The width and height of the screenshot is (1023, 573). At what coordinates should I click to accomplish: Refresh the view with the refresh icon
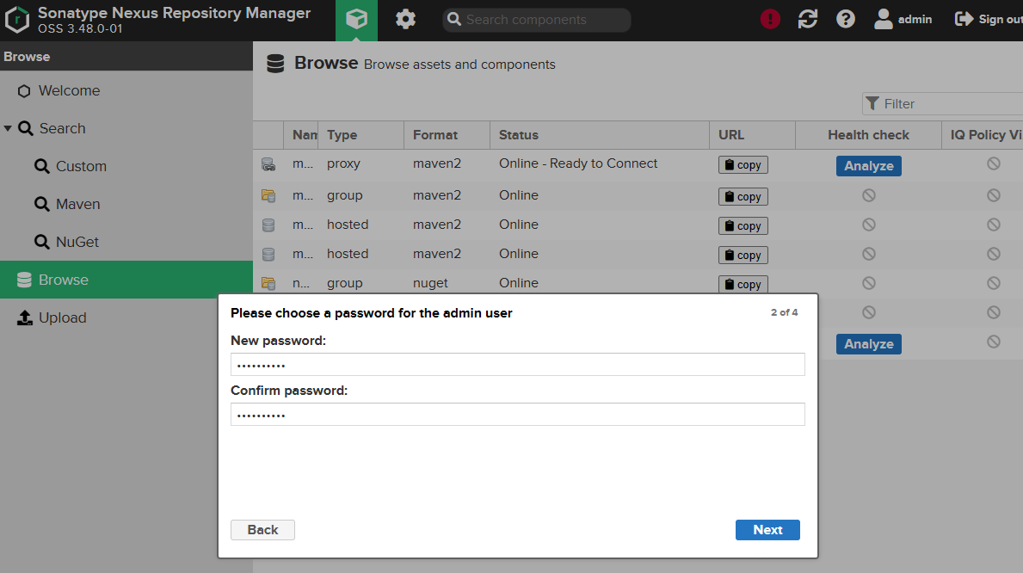tap(808, 20)
